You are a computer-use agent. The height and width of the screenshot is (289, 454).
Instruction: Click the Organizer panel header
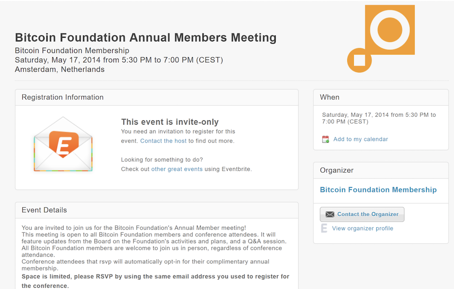381,170
